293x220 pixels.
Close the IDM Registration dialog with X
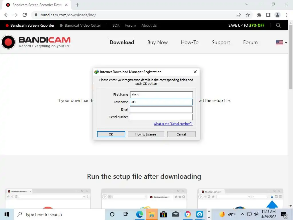[x=195, y=72]
